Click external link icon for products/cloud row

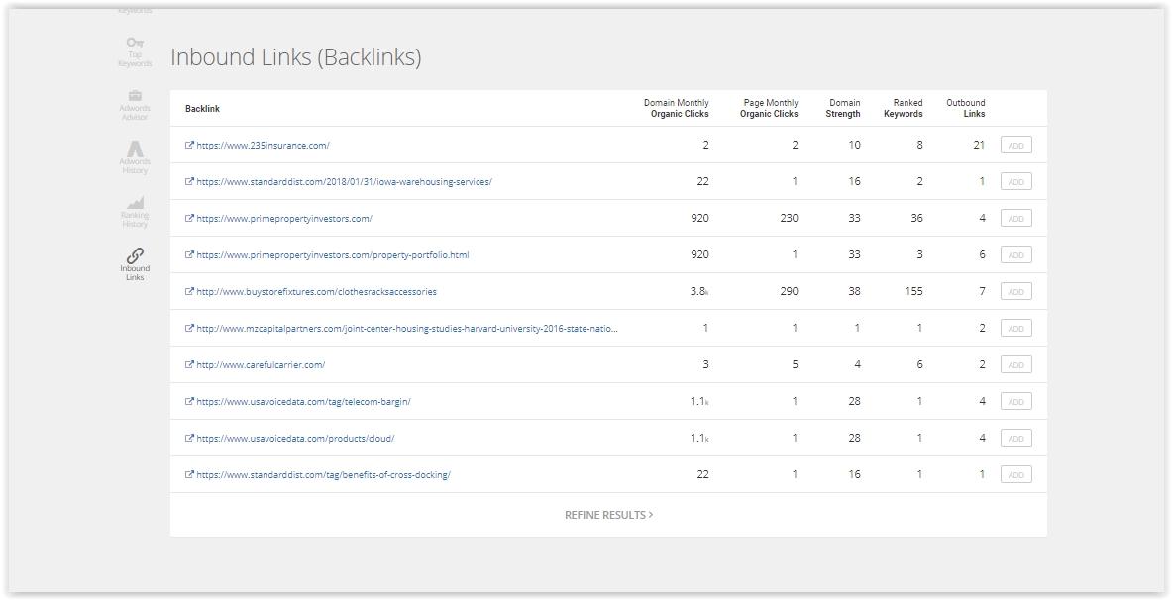click(189, 438)
